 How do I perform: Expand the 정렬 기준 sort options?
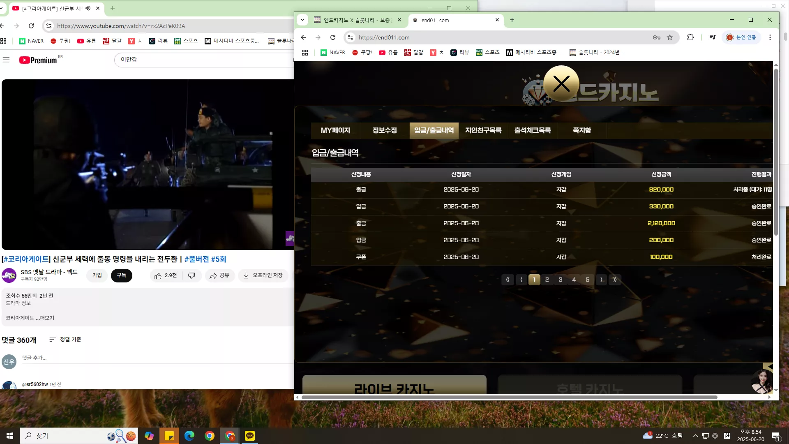pyautogui.click(x=65, y=340)
